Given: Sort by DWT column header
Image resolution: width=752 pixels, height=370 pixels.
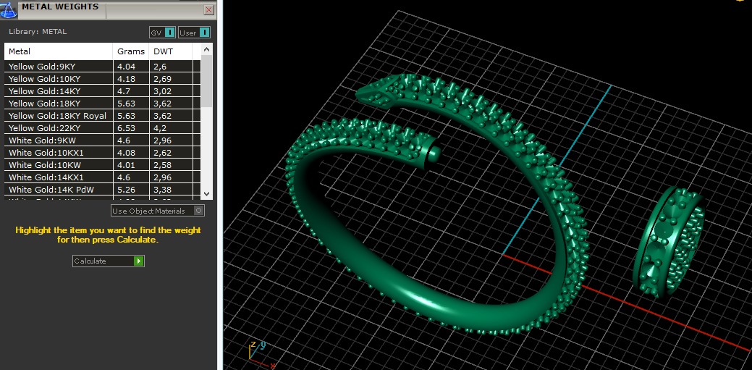Looking at the screenshot, I should point(170,51).
